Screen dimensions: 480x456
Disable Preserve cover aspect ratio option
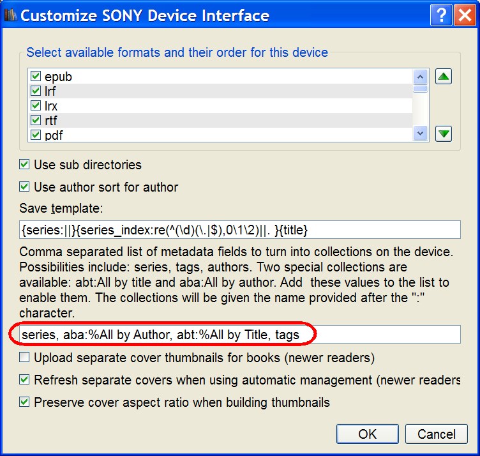click(24, 402)
